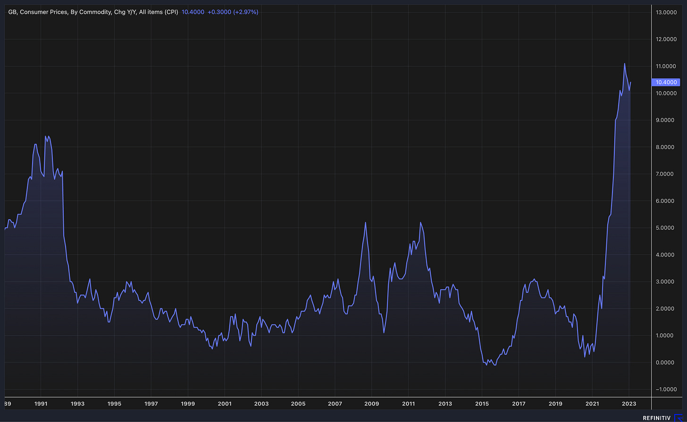Click the 2001 x-axis label
Viewport: 687px width, 422px height.
225,404
